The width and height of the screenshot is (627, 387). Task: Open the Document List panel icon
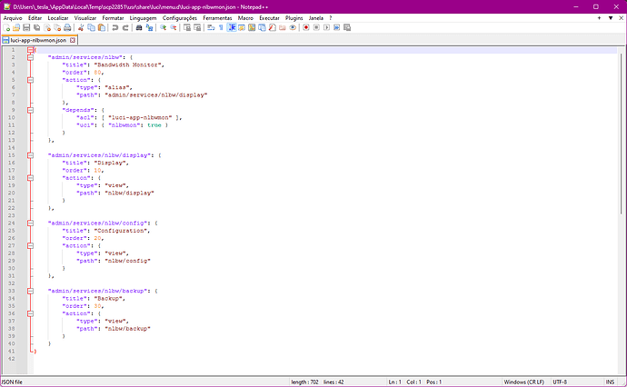pyautogui.click(x=262, y=27)
